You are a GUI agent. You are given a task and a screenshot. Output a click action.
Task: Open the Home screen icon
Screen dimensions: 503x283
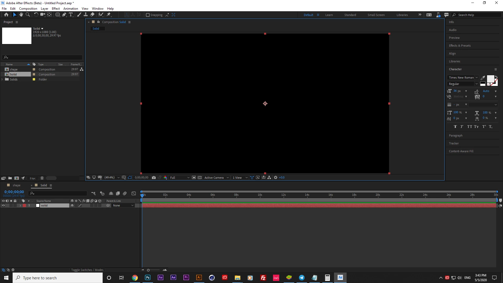pos(6,15)
